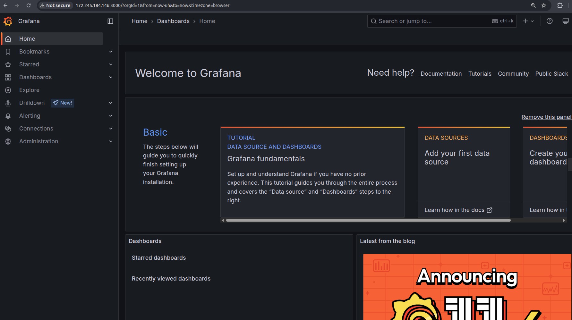Select Alerting in the sidebar
Screen dimensions: 572x320
pyautogui.click(x=30, y=116)
